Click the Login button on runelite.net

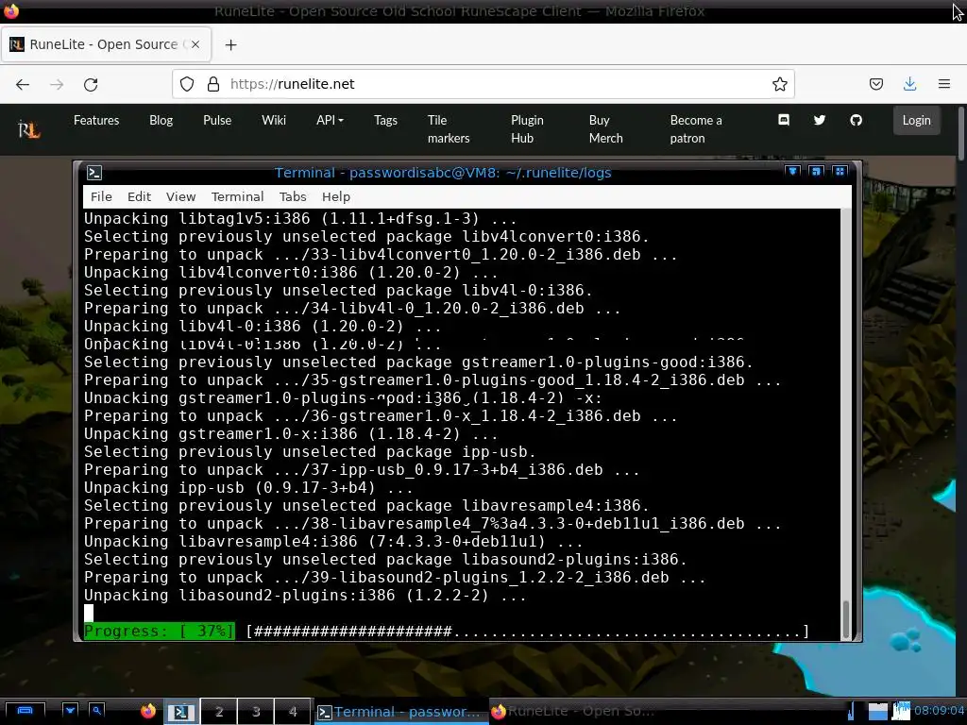916,120
